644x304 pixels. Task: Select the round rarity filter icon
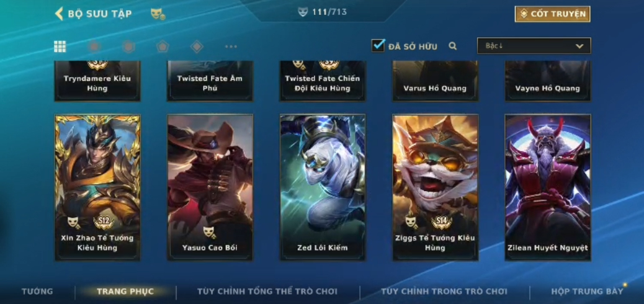click(94, 47)
